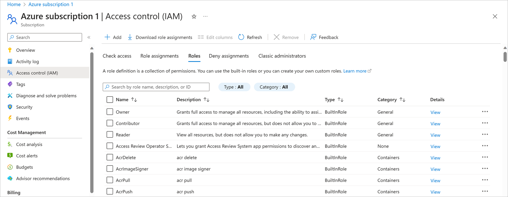Open the Type : All filter

point(234,87)
